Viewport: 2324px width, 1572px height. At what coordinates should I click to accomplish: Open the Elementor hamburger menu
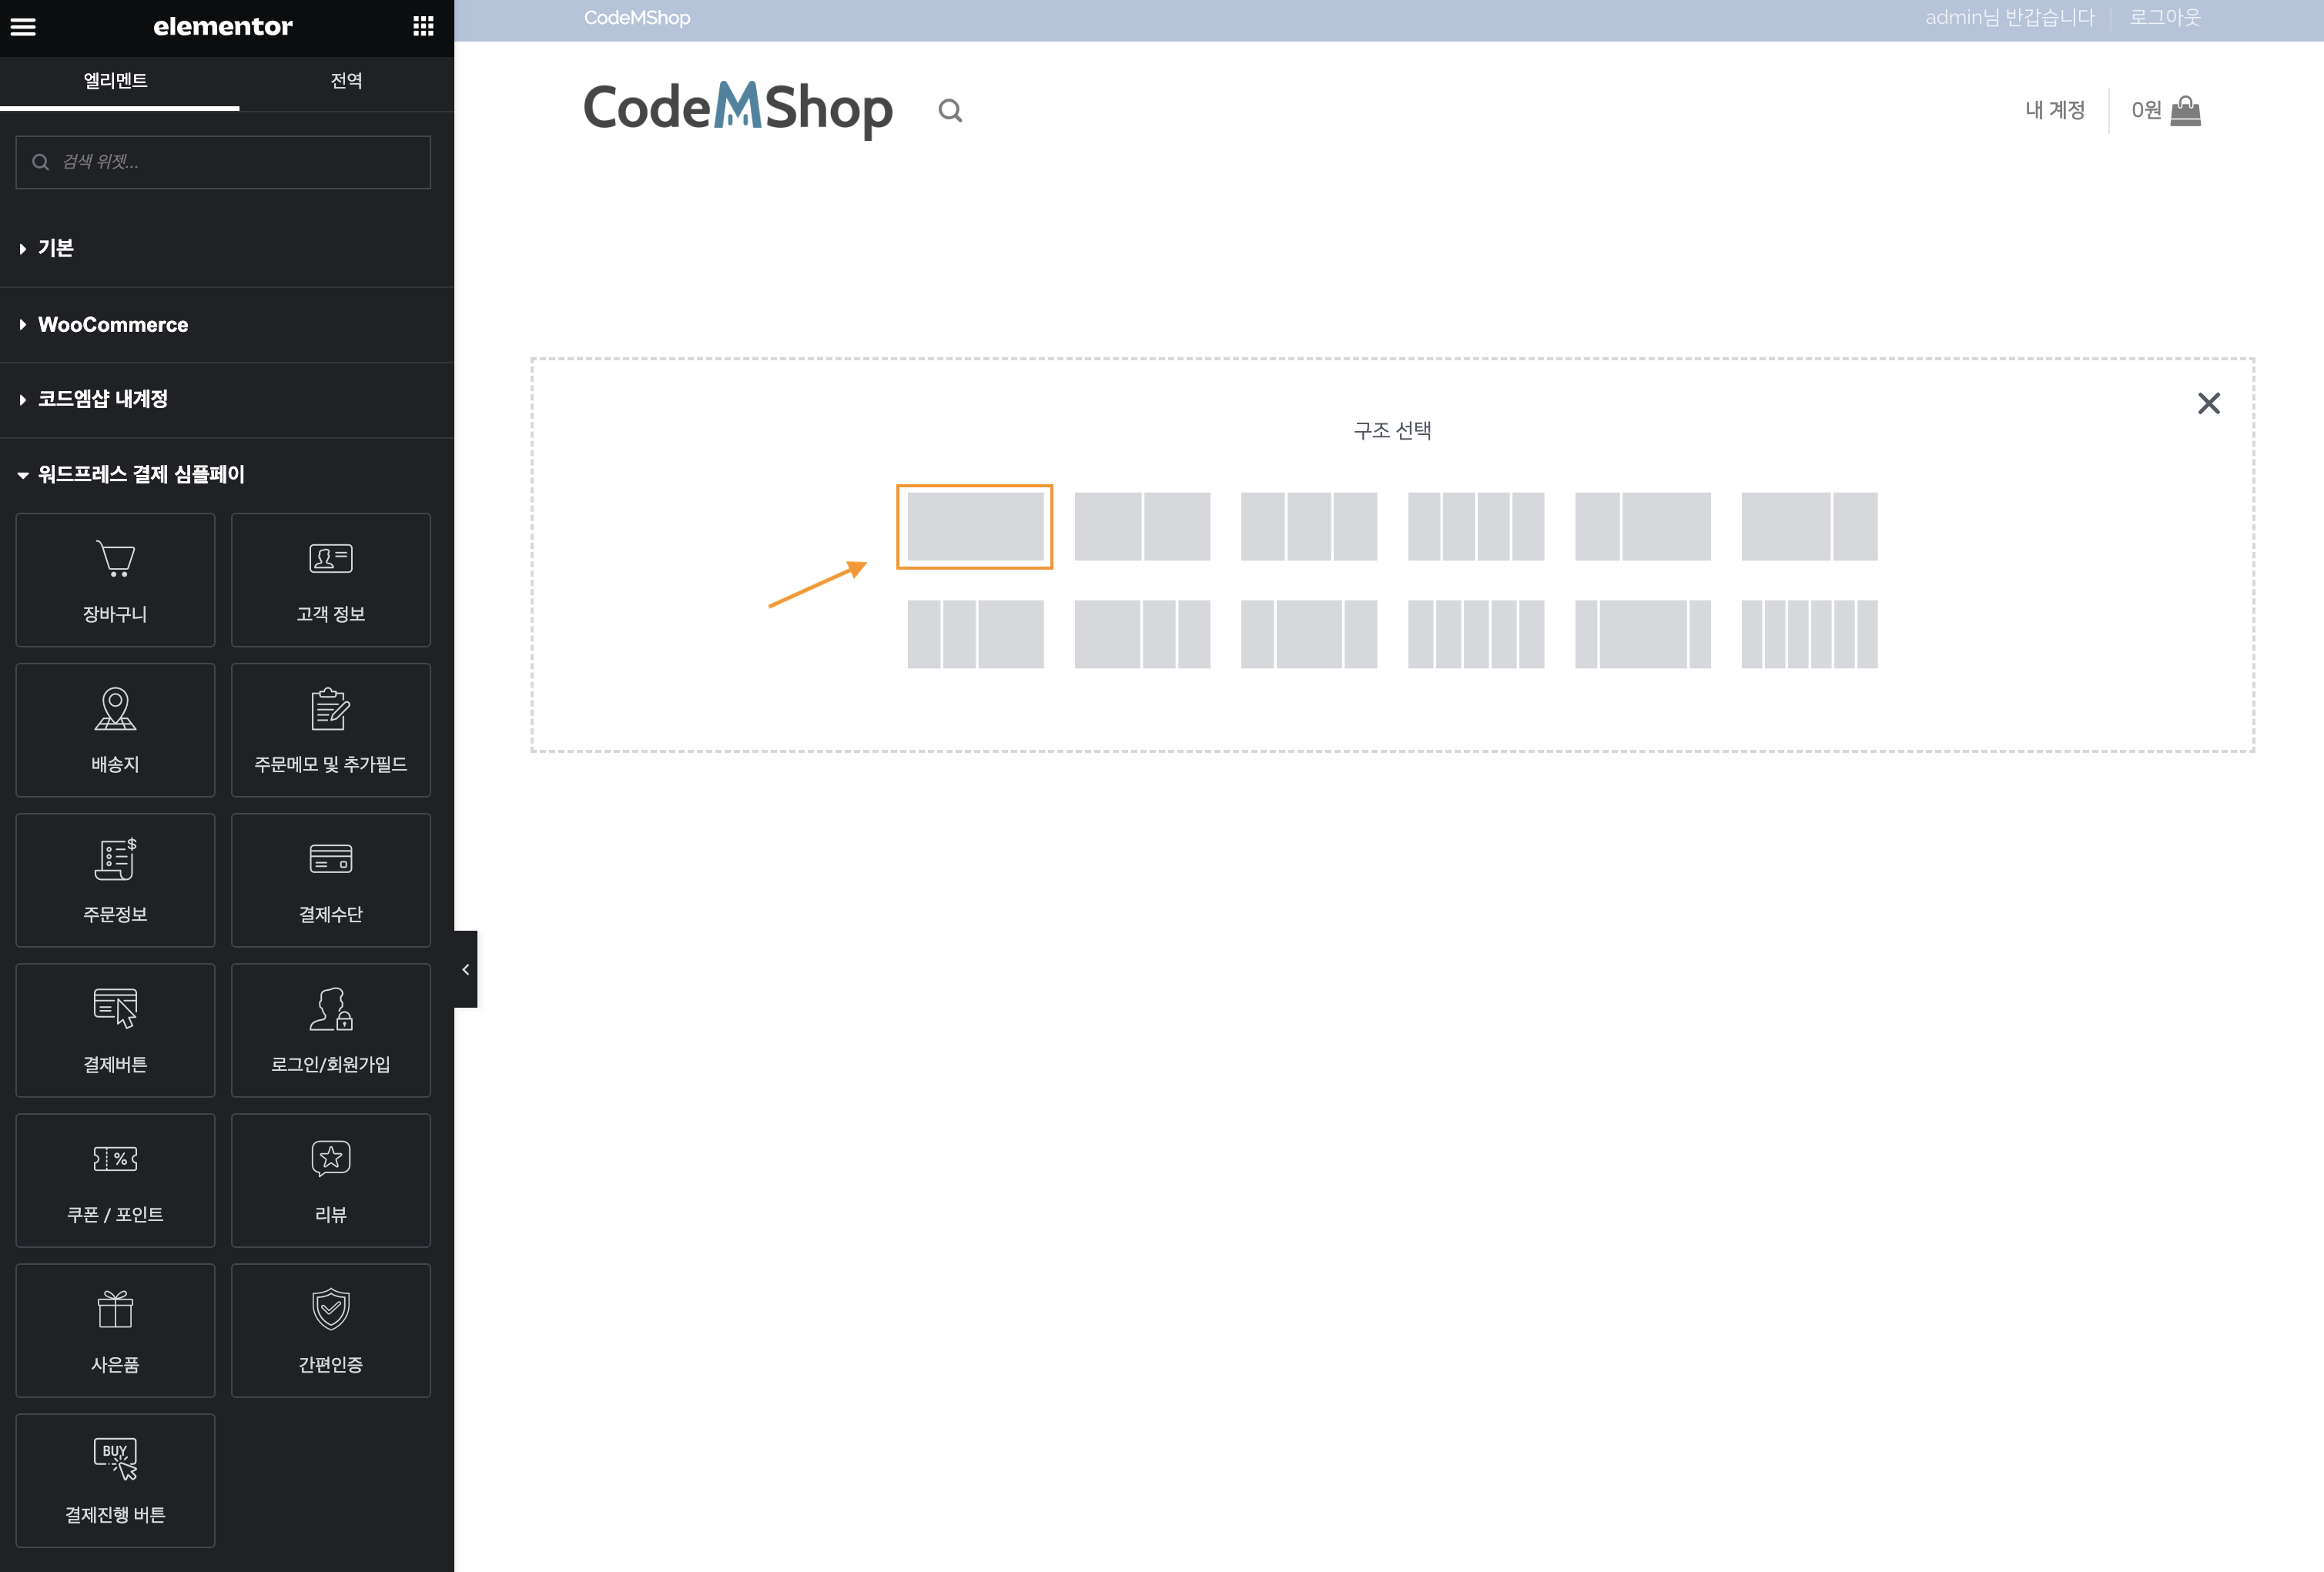[x=23, y=27]
